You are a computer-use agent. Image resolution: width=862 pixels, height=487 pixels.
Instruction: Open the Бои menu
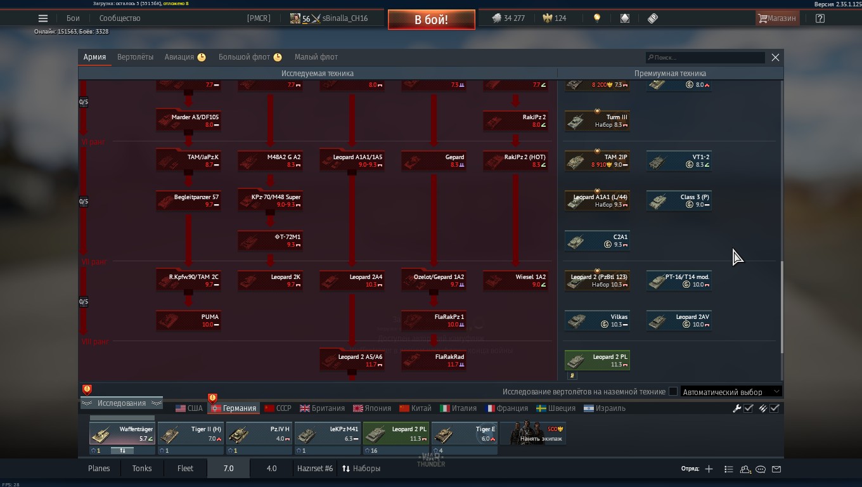[74, 18]
